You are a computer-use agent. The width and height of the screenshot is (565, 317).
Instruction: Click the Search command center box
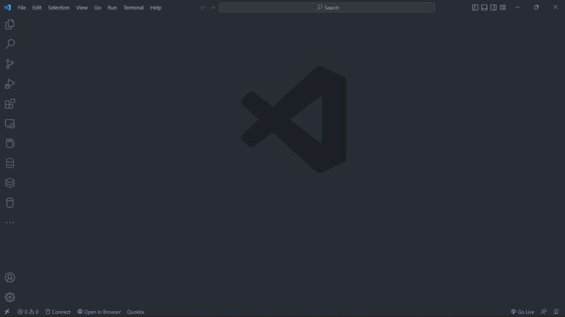(327, 7)
